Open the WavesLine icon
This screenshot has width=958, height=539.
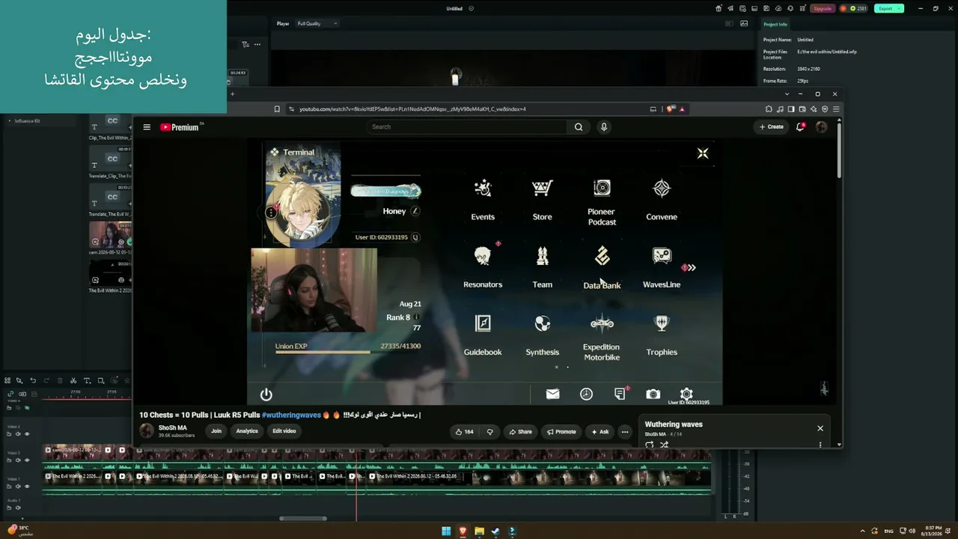(662, 256)
